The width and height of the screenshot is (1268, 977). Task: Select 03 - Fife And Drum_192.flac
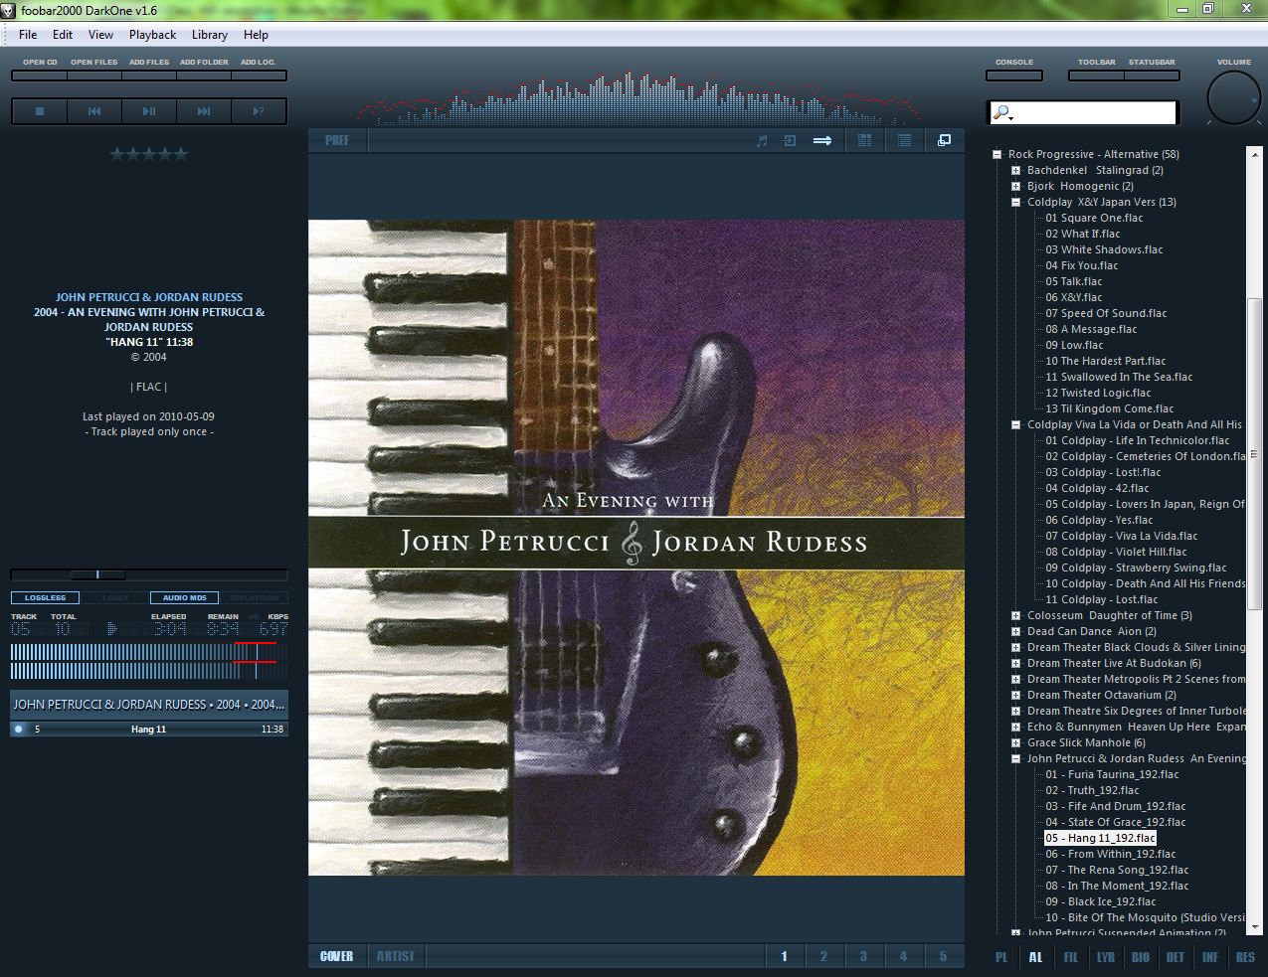(x=1116, y=806)
